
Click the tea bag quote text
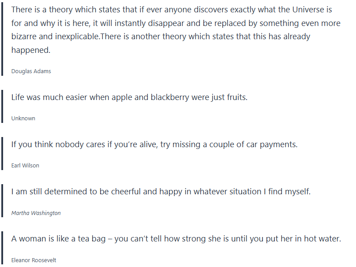[x=176, y=239]
